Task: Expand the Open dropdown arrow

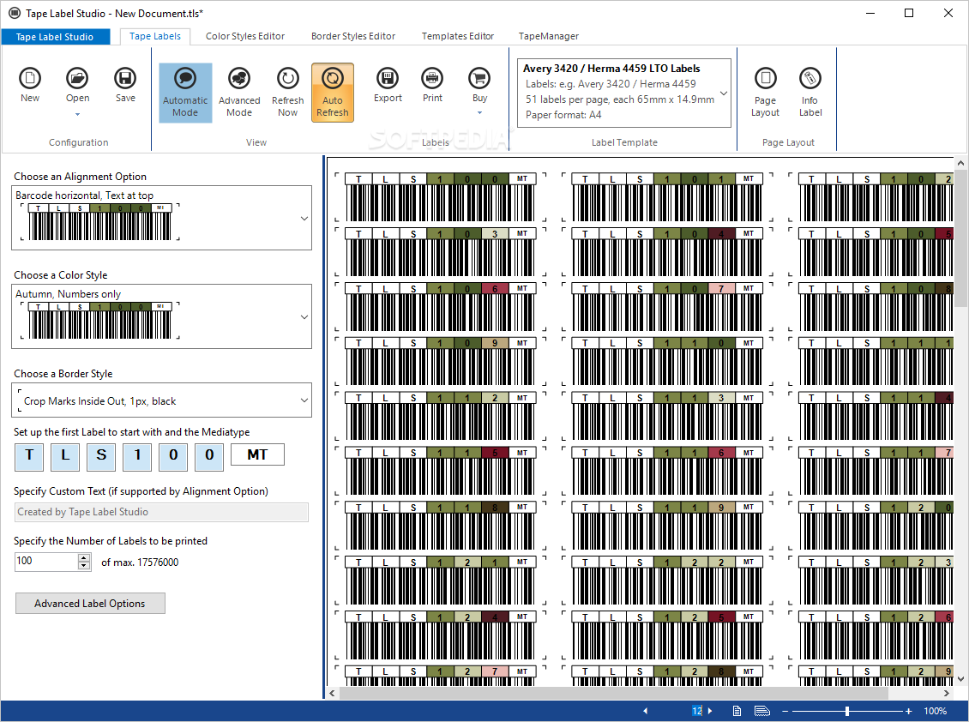Action: point(77,114)
